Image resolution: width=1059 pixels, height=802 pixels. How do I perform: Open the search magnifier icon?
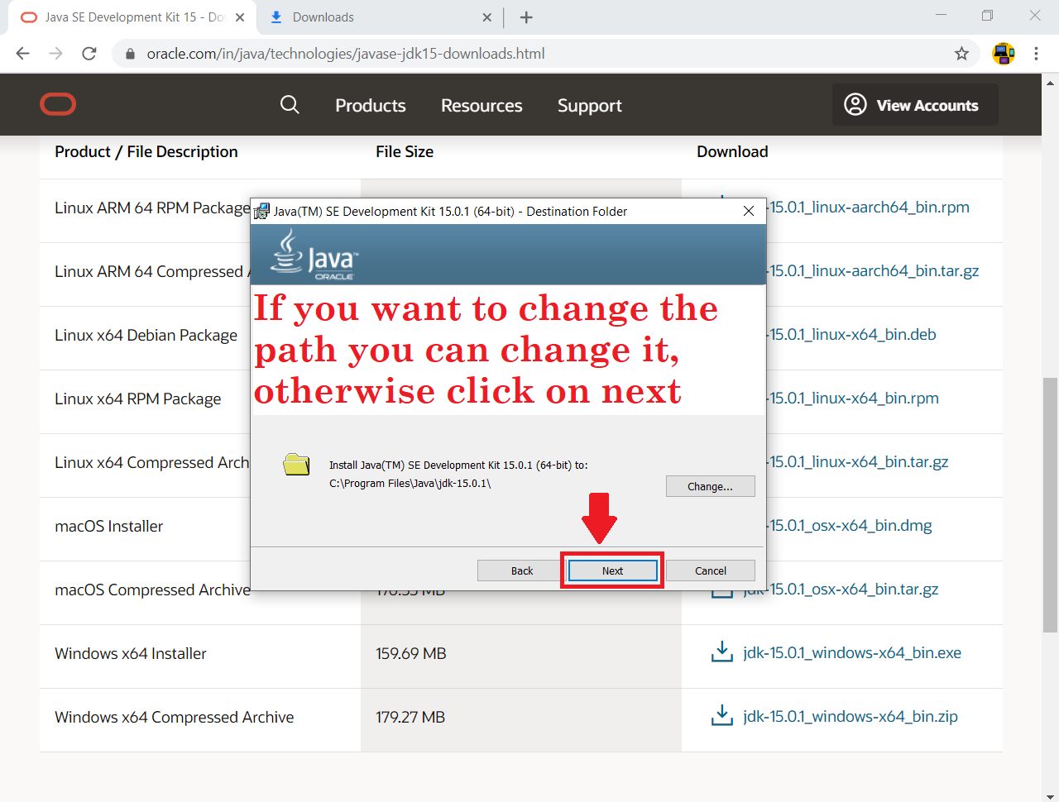click(x=290, y=104)
